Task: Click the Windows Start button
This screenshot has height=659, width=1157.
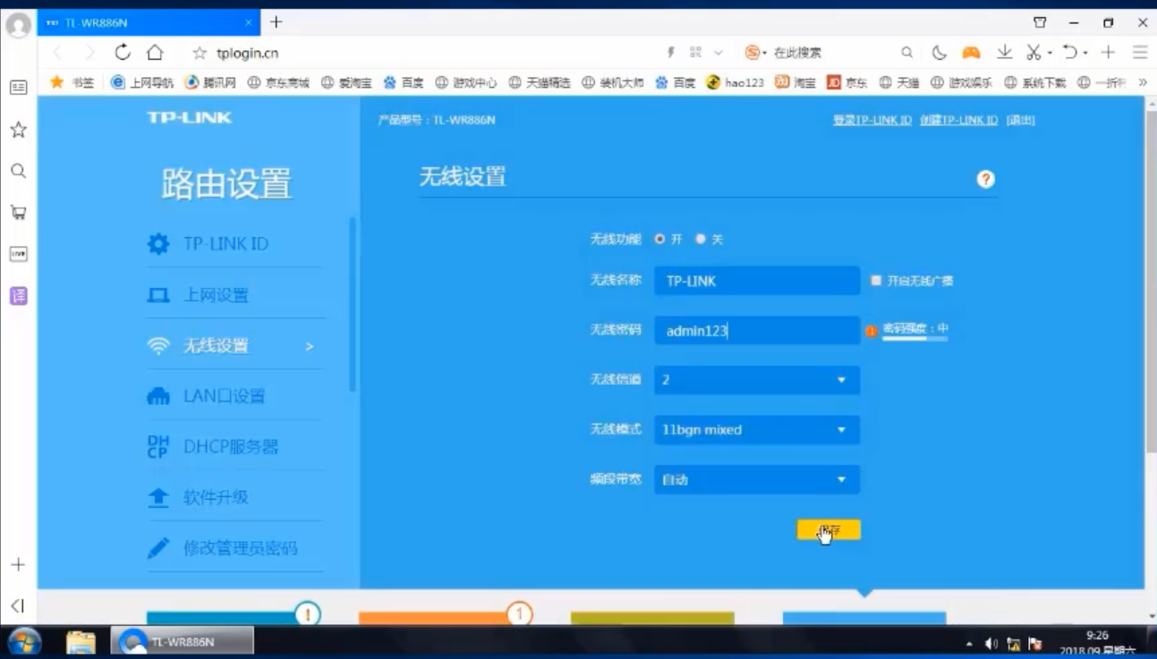Action: [24, 641]
